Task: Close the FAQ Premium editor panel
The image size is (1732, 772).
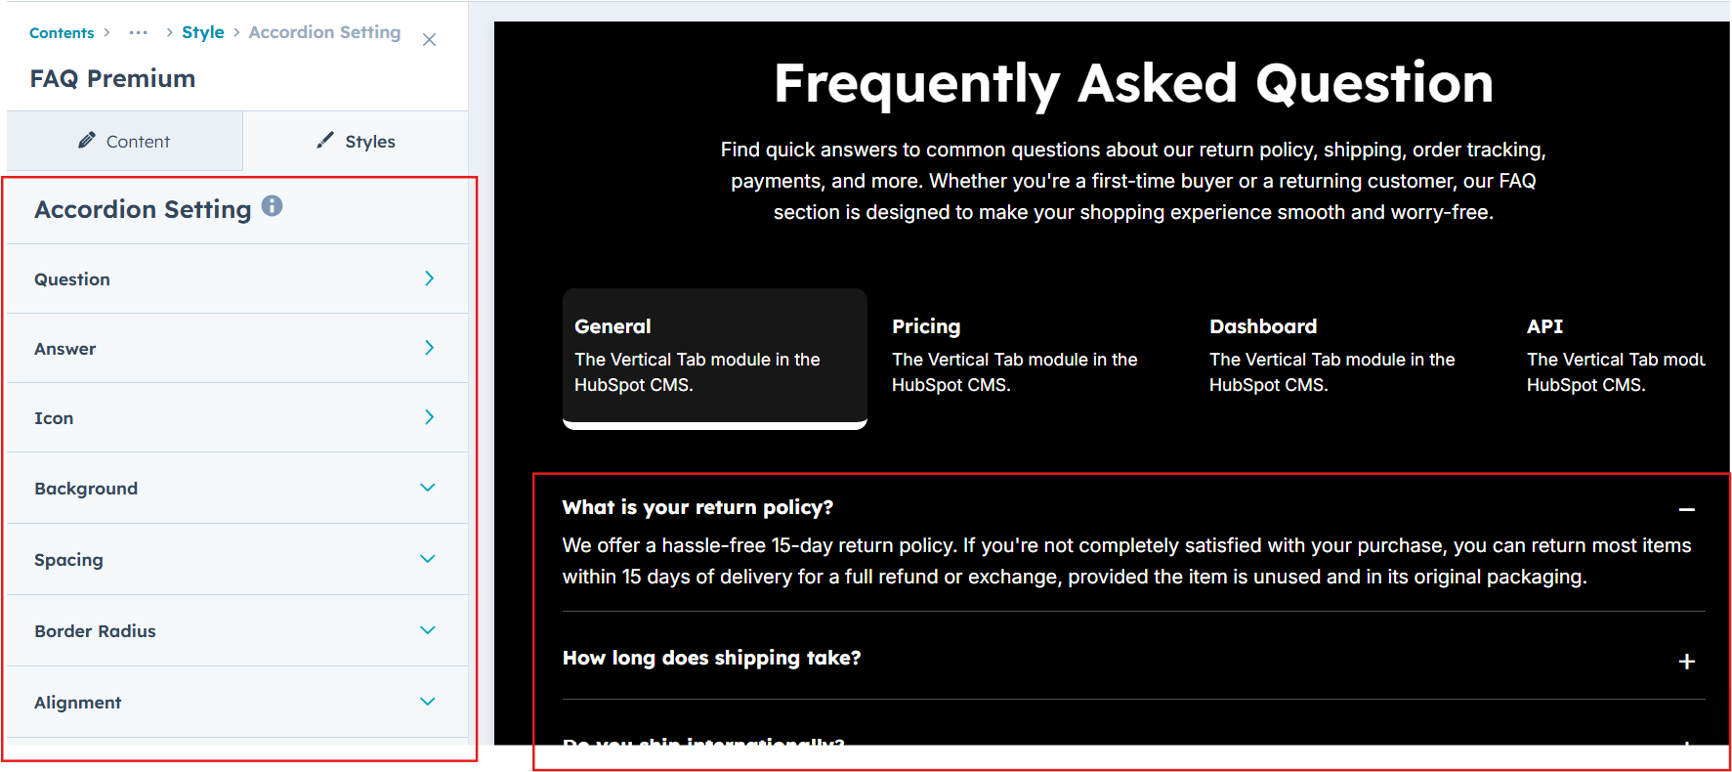Action: point(429,40)
